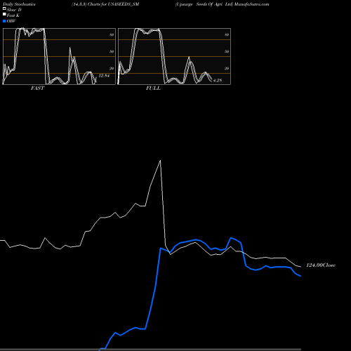
Task: Click the 'MunafaSutra.com' text in header
Action: coord(252,4)
